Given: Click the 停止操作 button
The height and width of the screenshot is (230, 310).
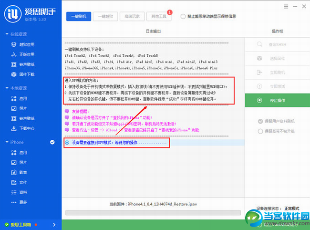Looking at the screenshot, I should pyautogui.click(x=278, y=100).
